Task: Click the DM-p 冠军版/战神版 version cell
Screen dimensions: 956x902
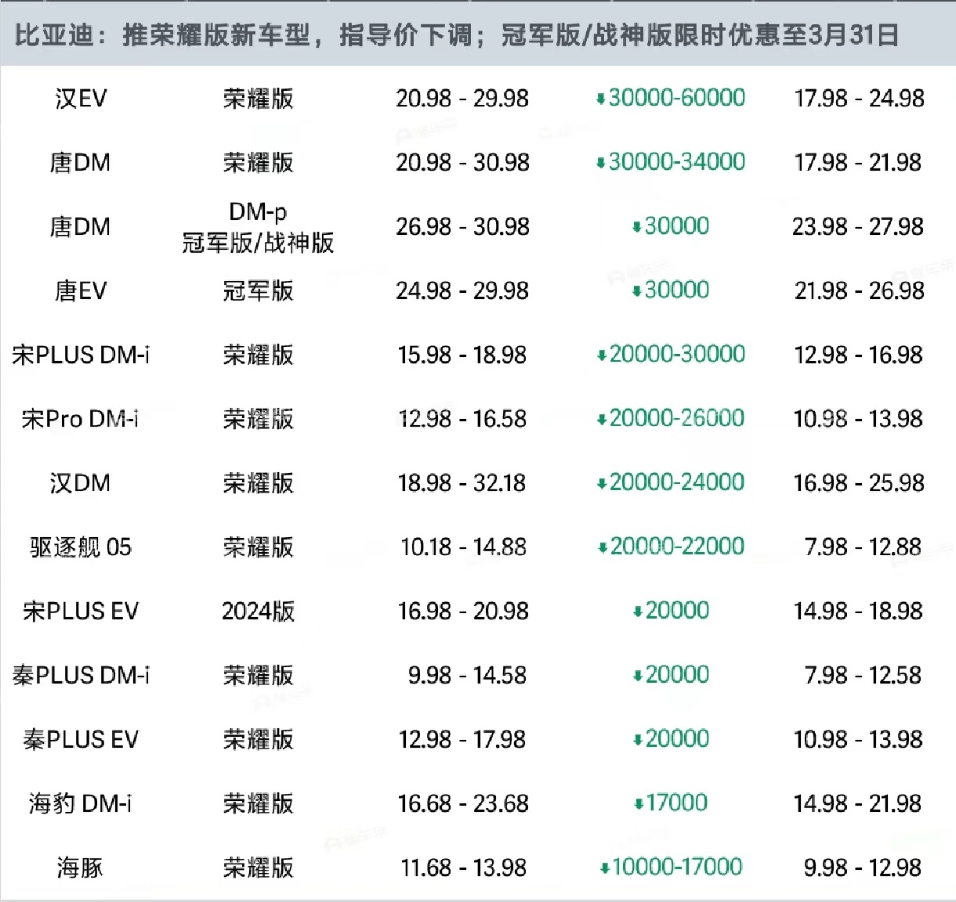Action: 258,227
